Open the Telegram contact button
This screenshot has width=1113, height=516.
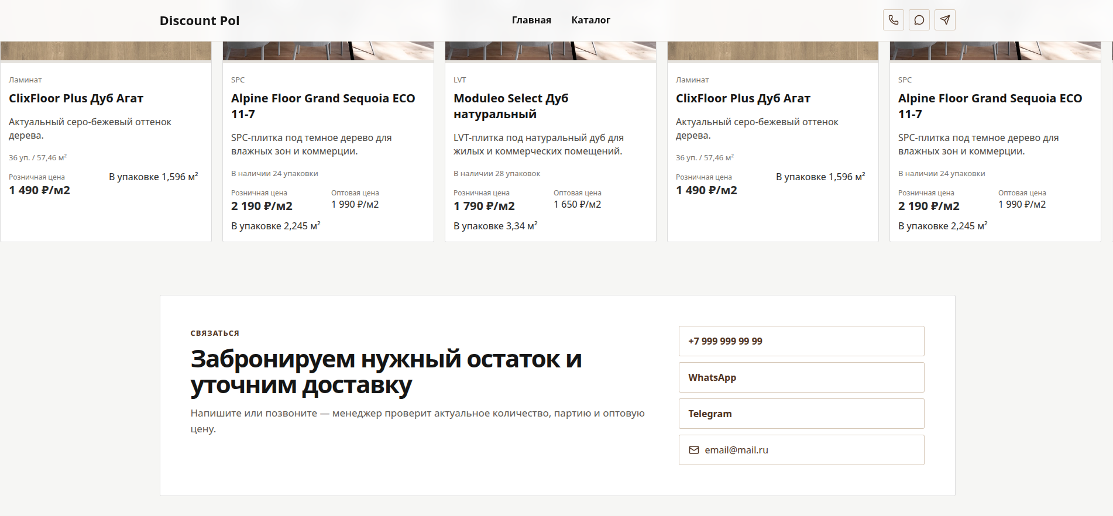(x=801, y=414)
